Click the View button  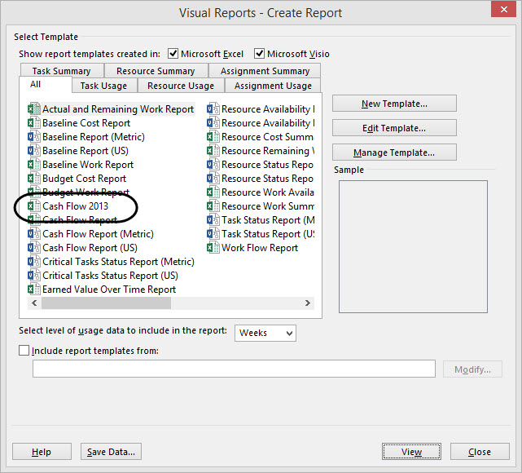(x=411, y=452)
